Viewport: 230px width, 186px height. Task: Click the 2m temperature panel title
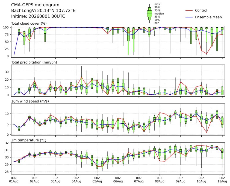tap(29, 140)
